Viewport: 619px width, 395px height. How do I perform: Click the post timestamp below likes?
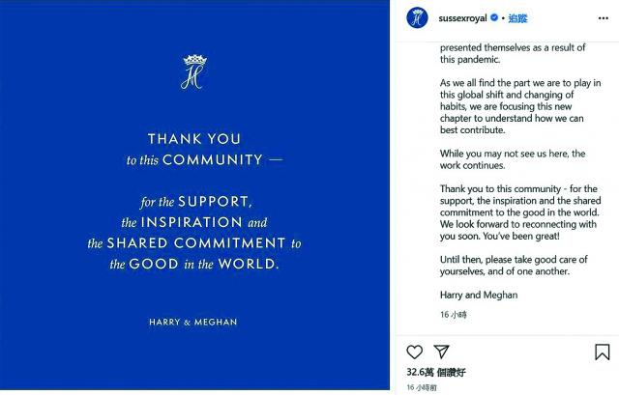click(x=422, y=387)
